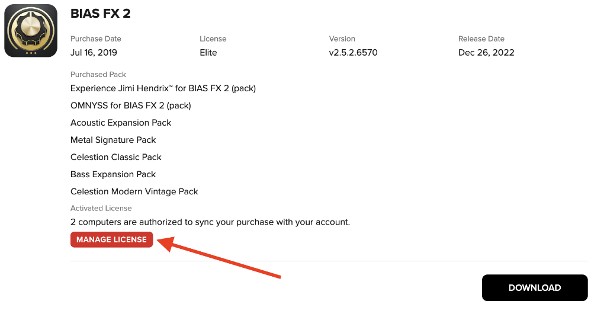The width and height of the screenshot is (604, 320).
Task: Select the purchase date Jul 16, 2019
Action: coord(94,52)
